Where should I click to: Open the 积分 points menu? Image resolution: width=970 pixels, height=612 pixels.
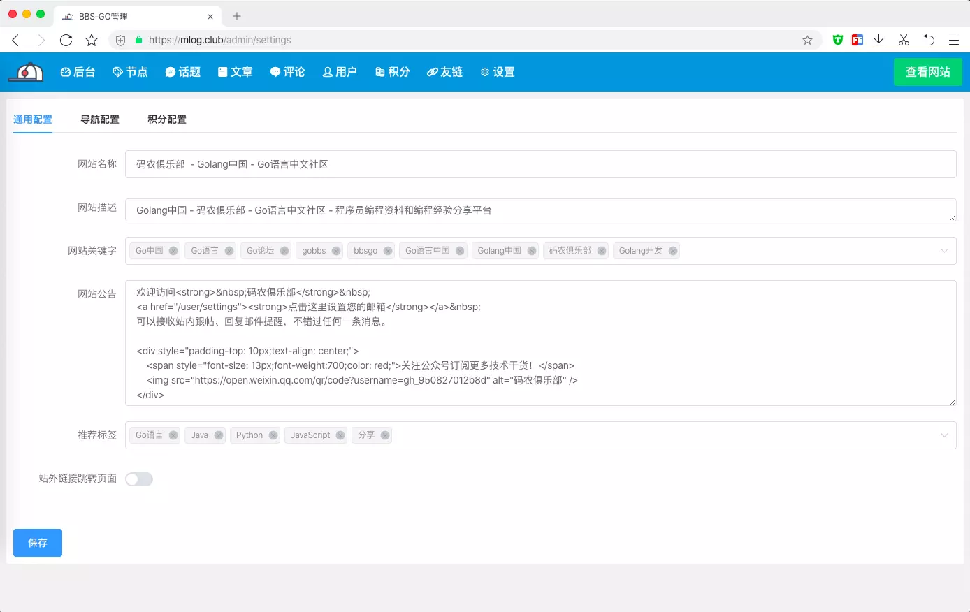pos(392,72)
